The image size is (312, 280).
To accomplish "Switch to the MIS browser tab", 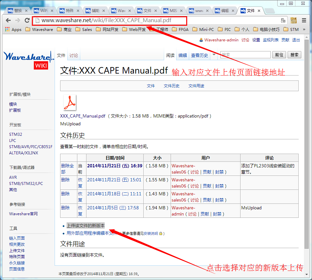I will click(171, 11).
